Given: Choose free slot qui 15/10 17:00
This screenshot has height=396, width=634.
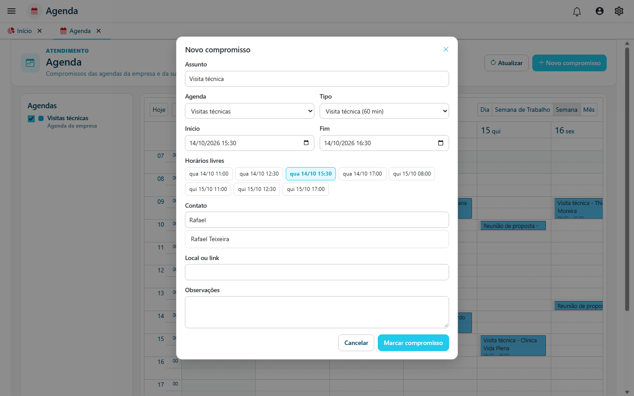Looking at the screenshot, I should point(306,189).
